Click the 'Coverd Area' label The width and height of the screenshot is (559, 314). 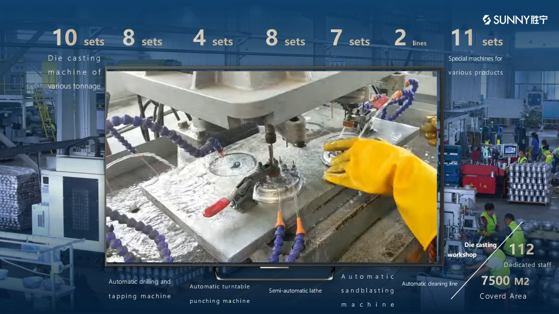[503, 296]
